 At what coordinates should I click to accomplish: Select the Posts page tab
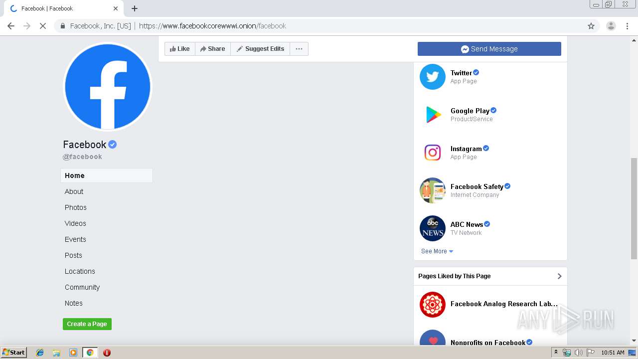[73, 255]
